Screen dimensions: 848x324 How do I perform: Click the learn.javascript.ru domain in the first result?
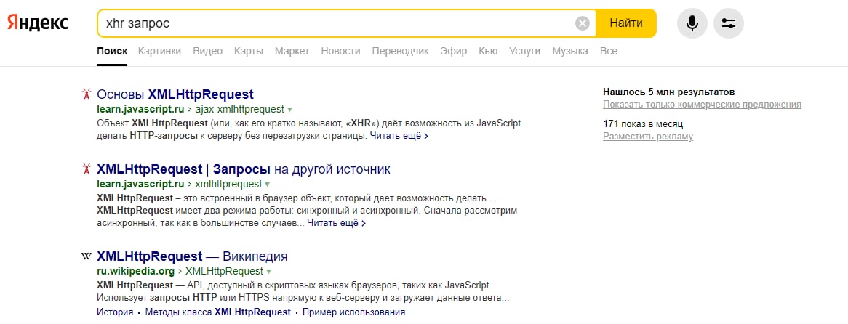point(140,109)
